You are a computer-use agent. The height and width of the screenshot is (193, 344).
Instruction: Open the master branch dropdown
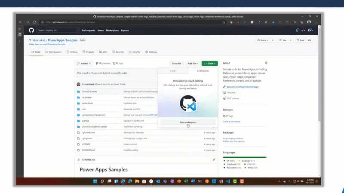(84, 63)
